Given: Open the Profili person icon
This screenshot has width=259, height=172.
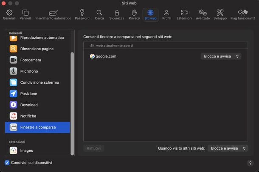Looking at the screenshot, I should click(166, 13).
